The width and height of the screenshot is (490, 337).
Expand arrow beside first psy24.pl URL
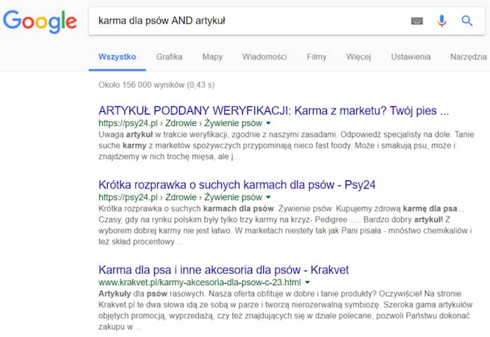pos(268,123)
